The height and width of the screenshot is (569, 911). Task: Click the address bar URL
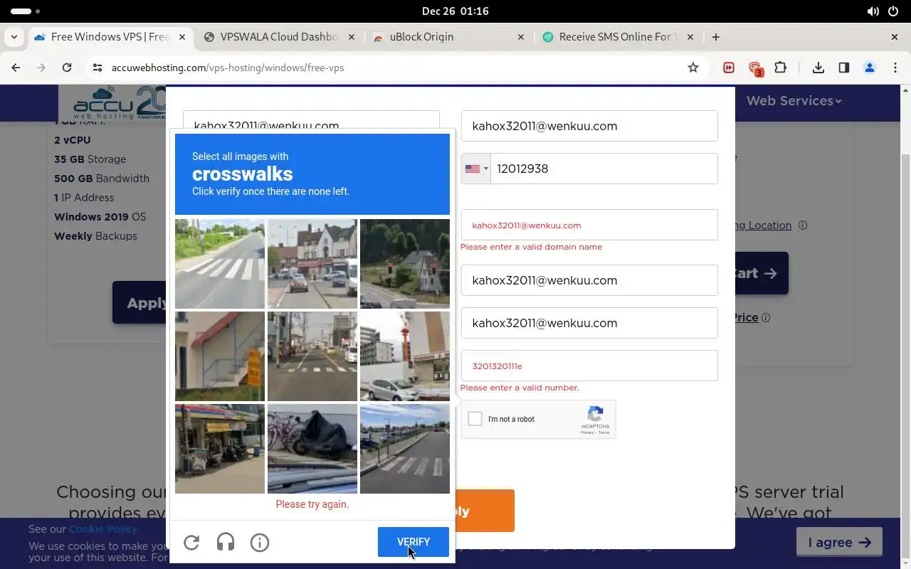tap(228, 68)
